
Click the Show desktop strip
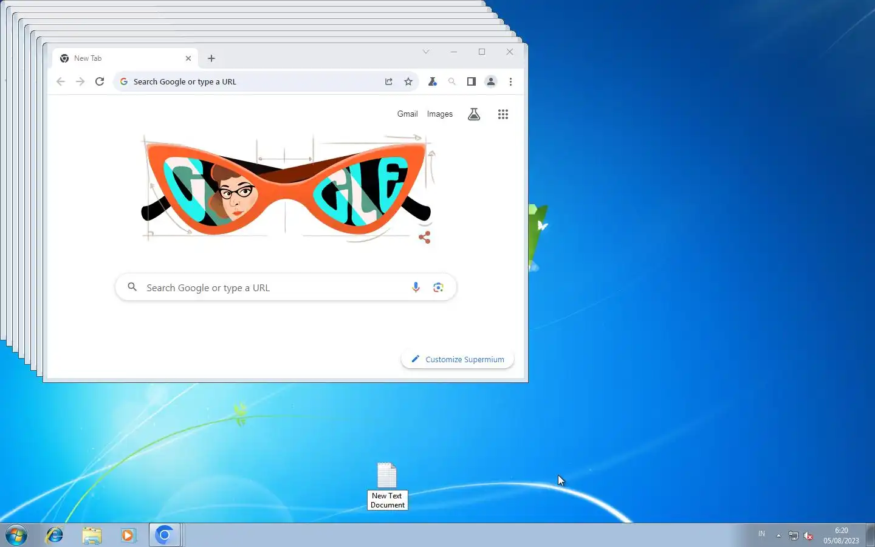point(870,535)
